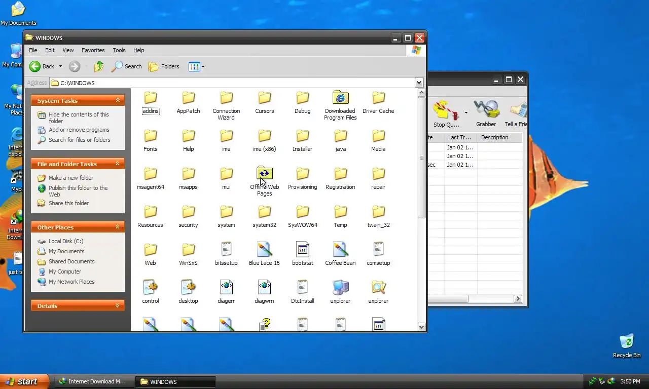Image resolution: width=649 pixels, height=389 pixels.
Task: Click the Description column header in back window
Action: coord(500,137)
